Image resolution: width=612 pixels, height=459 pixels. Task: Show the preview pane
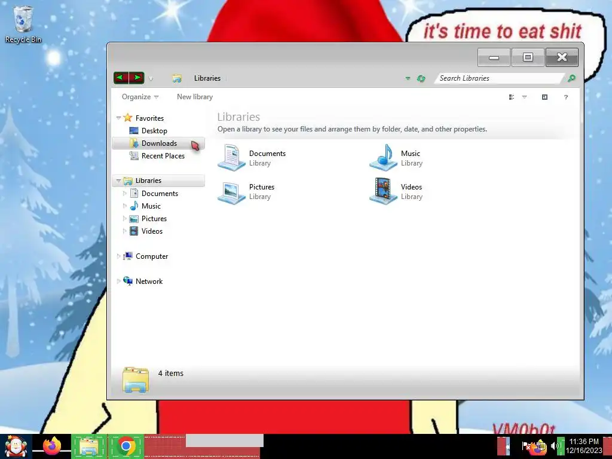[545, 97]
